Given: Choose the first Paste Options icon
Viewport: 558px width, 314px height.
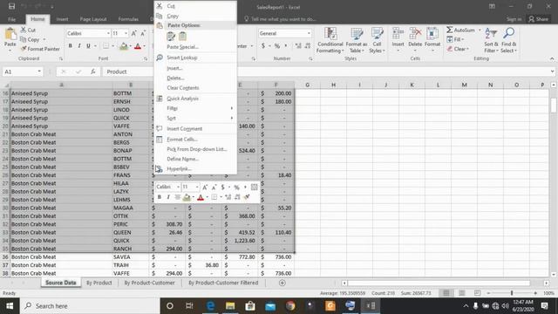Looking at the screenshot, I should 171,37.
